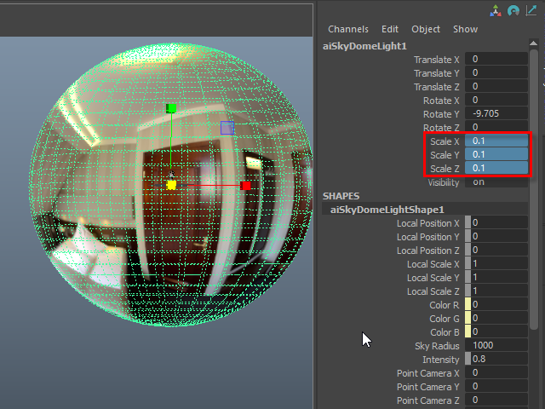
Task: Click the SHAPES section header
Action: pos(341,196)
